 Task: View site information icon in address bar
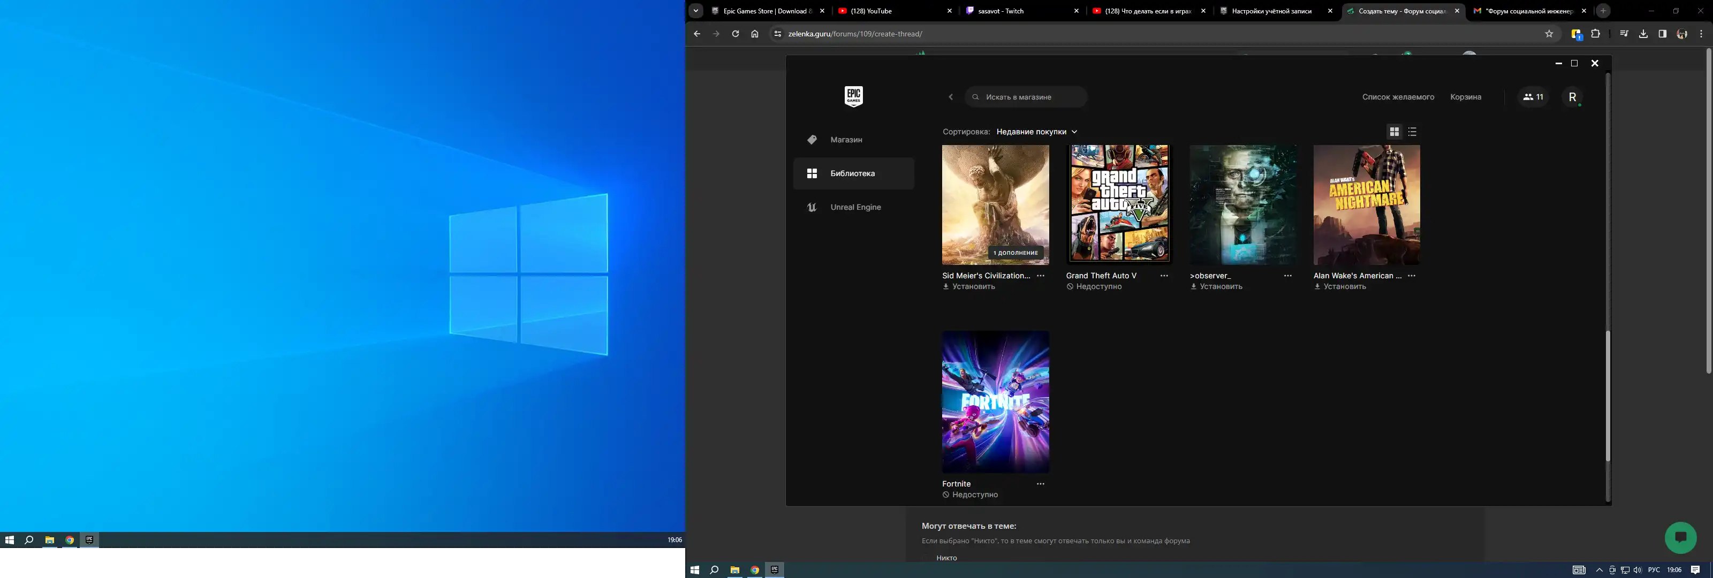[777, 34]
